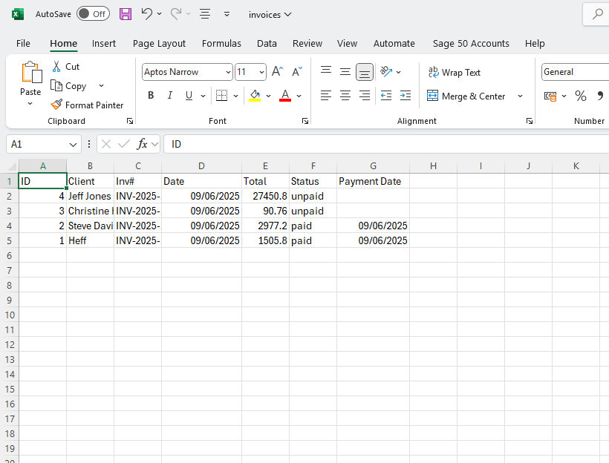Open the Copy options dropdown arrow

point(101,86)
